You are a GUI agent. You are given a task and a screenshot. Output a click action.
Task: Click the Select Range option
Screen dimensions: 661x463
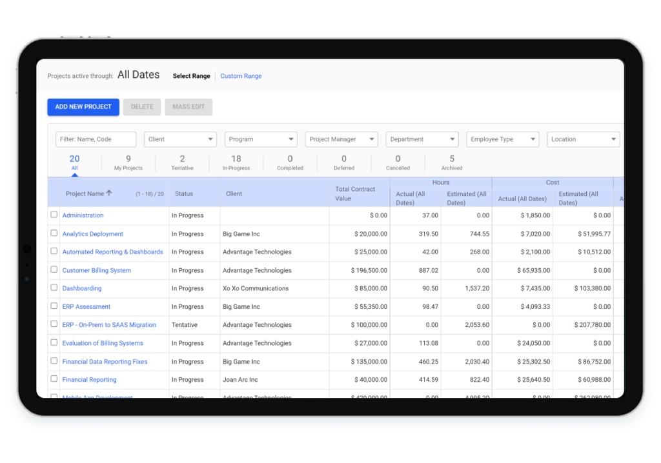191,75
